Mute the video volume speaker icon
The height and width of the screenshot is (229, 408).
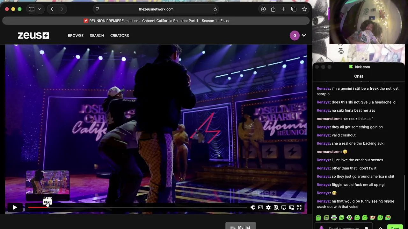253,207
